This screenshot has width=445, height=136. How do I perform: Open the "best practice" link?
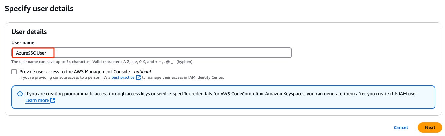(123, 77)
